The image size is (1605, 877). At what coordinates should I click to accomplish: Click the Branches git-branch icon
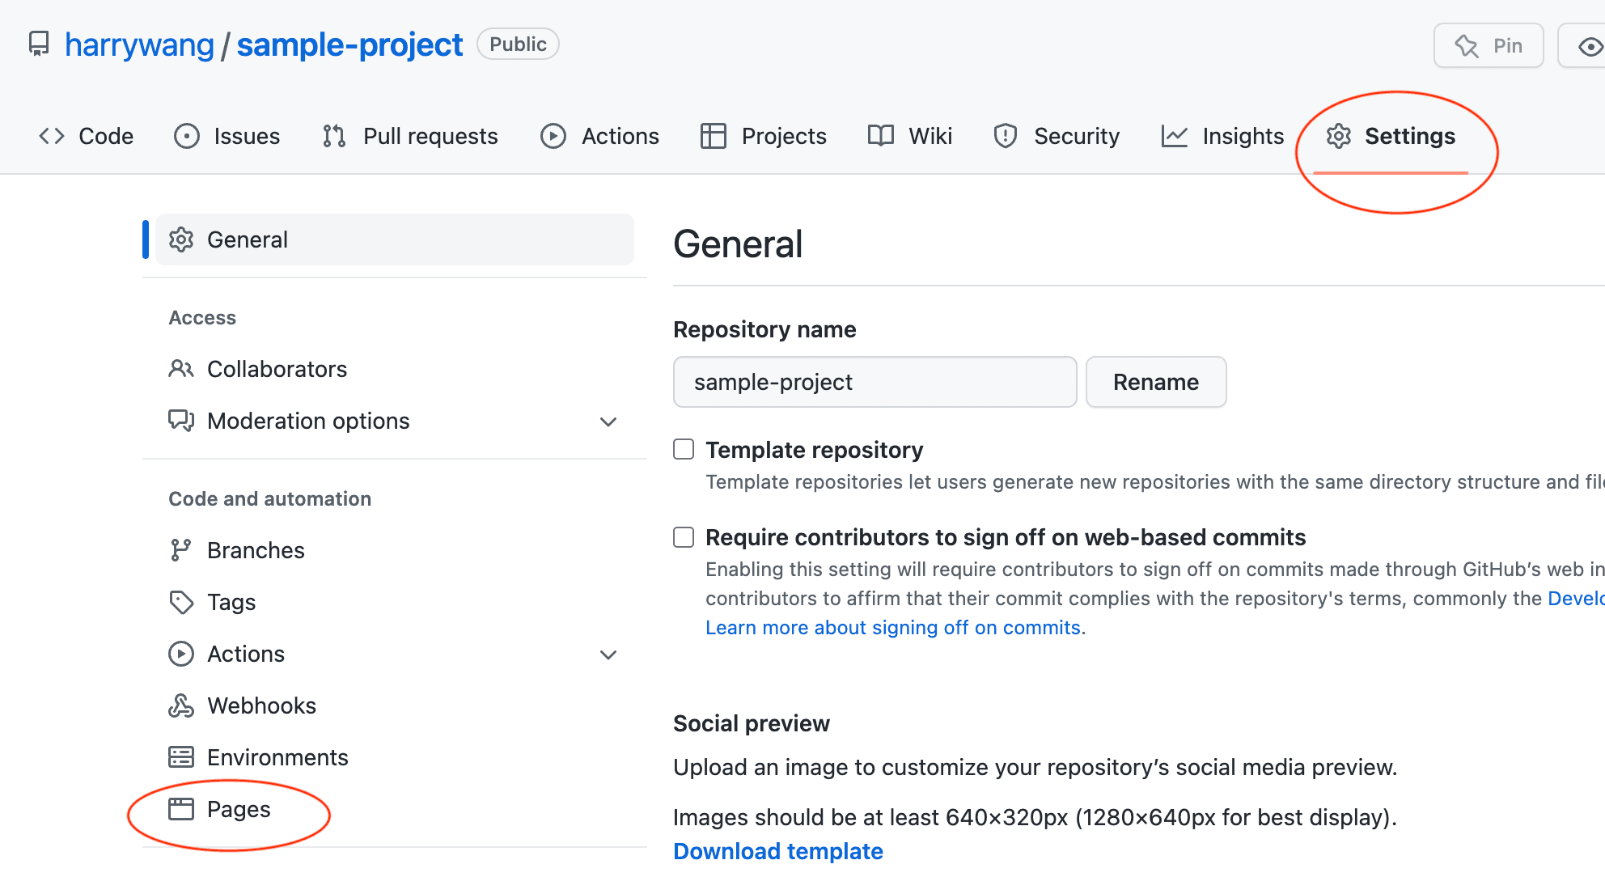point(181,550)
